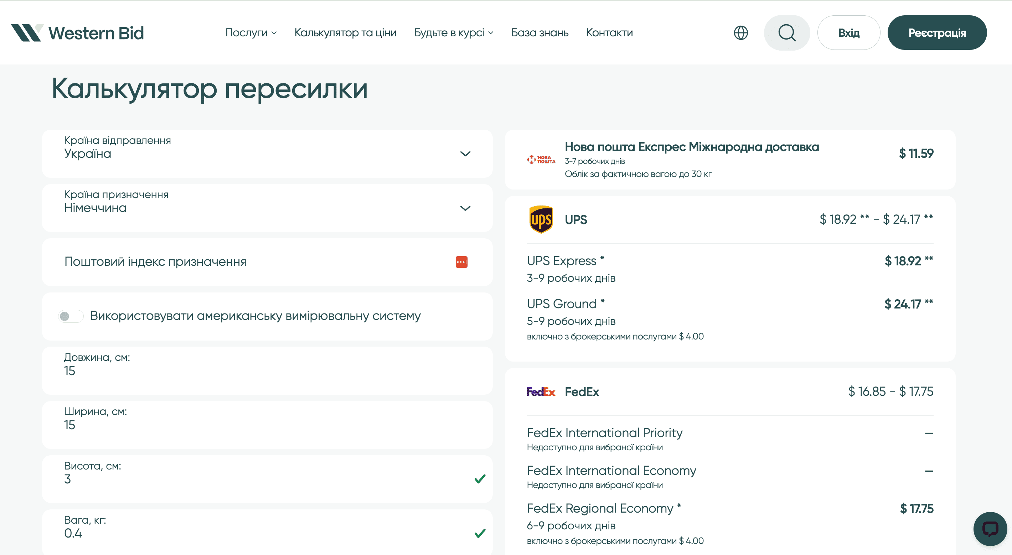The width and height of the screenshot is (1012, 555).
Task: Open the Країна призначення dropdown
Action: 465,208
